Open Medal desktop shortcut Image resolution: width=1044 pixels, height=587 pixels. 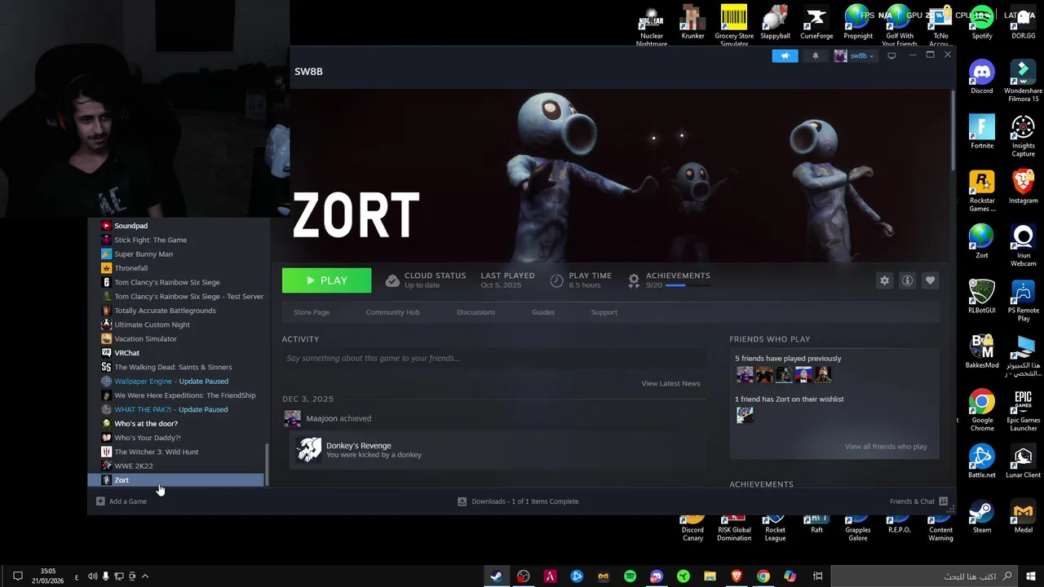click(1023, 515)
